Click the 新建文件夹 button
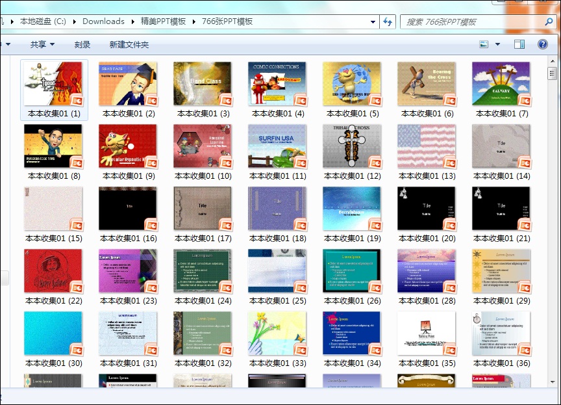The image size is (561, 405). (x=129, y=44)
